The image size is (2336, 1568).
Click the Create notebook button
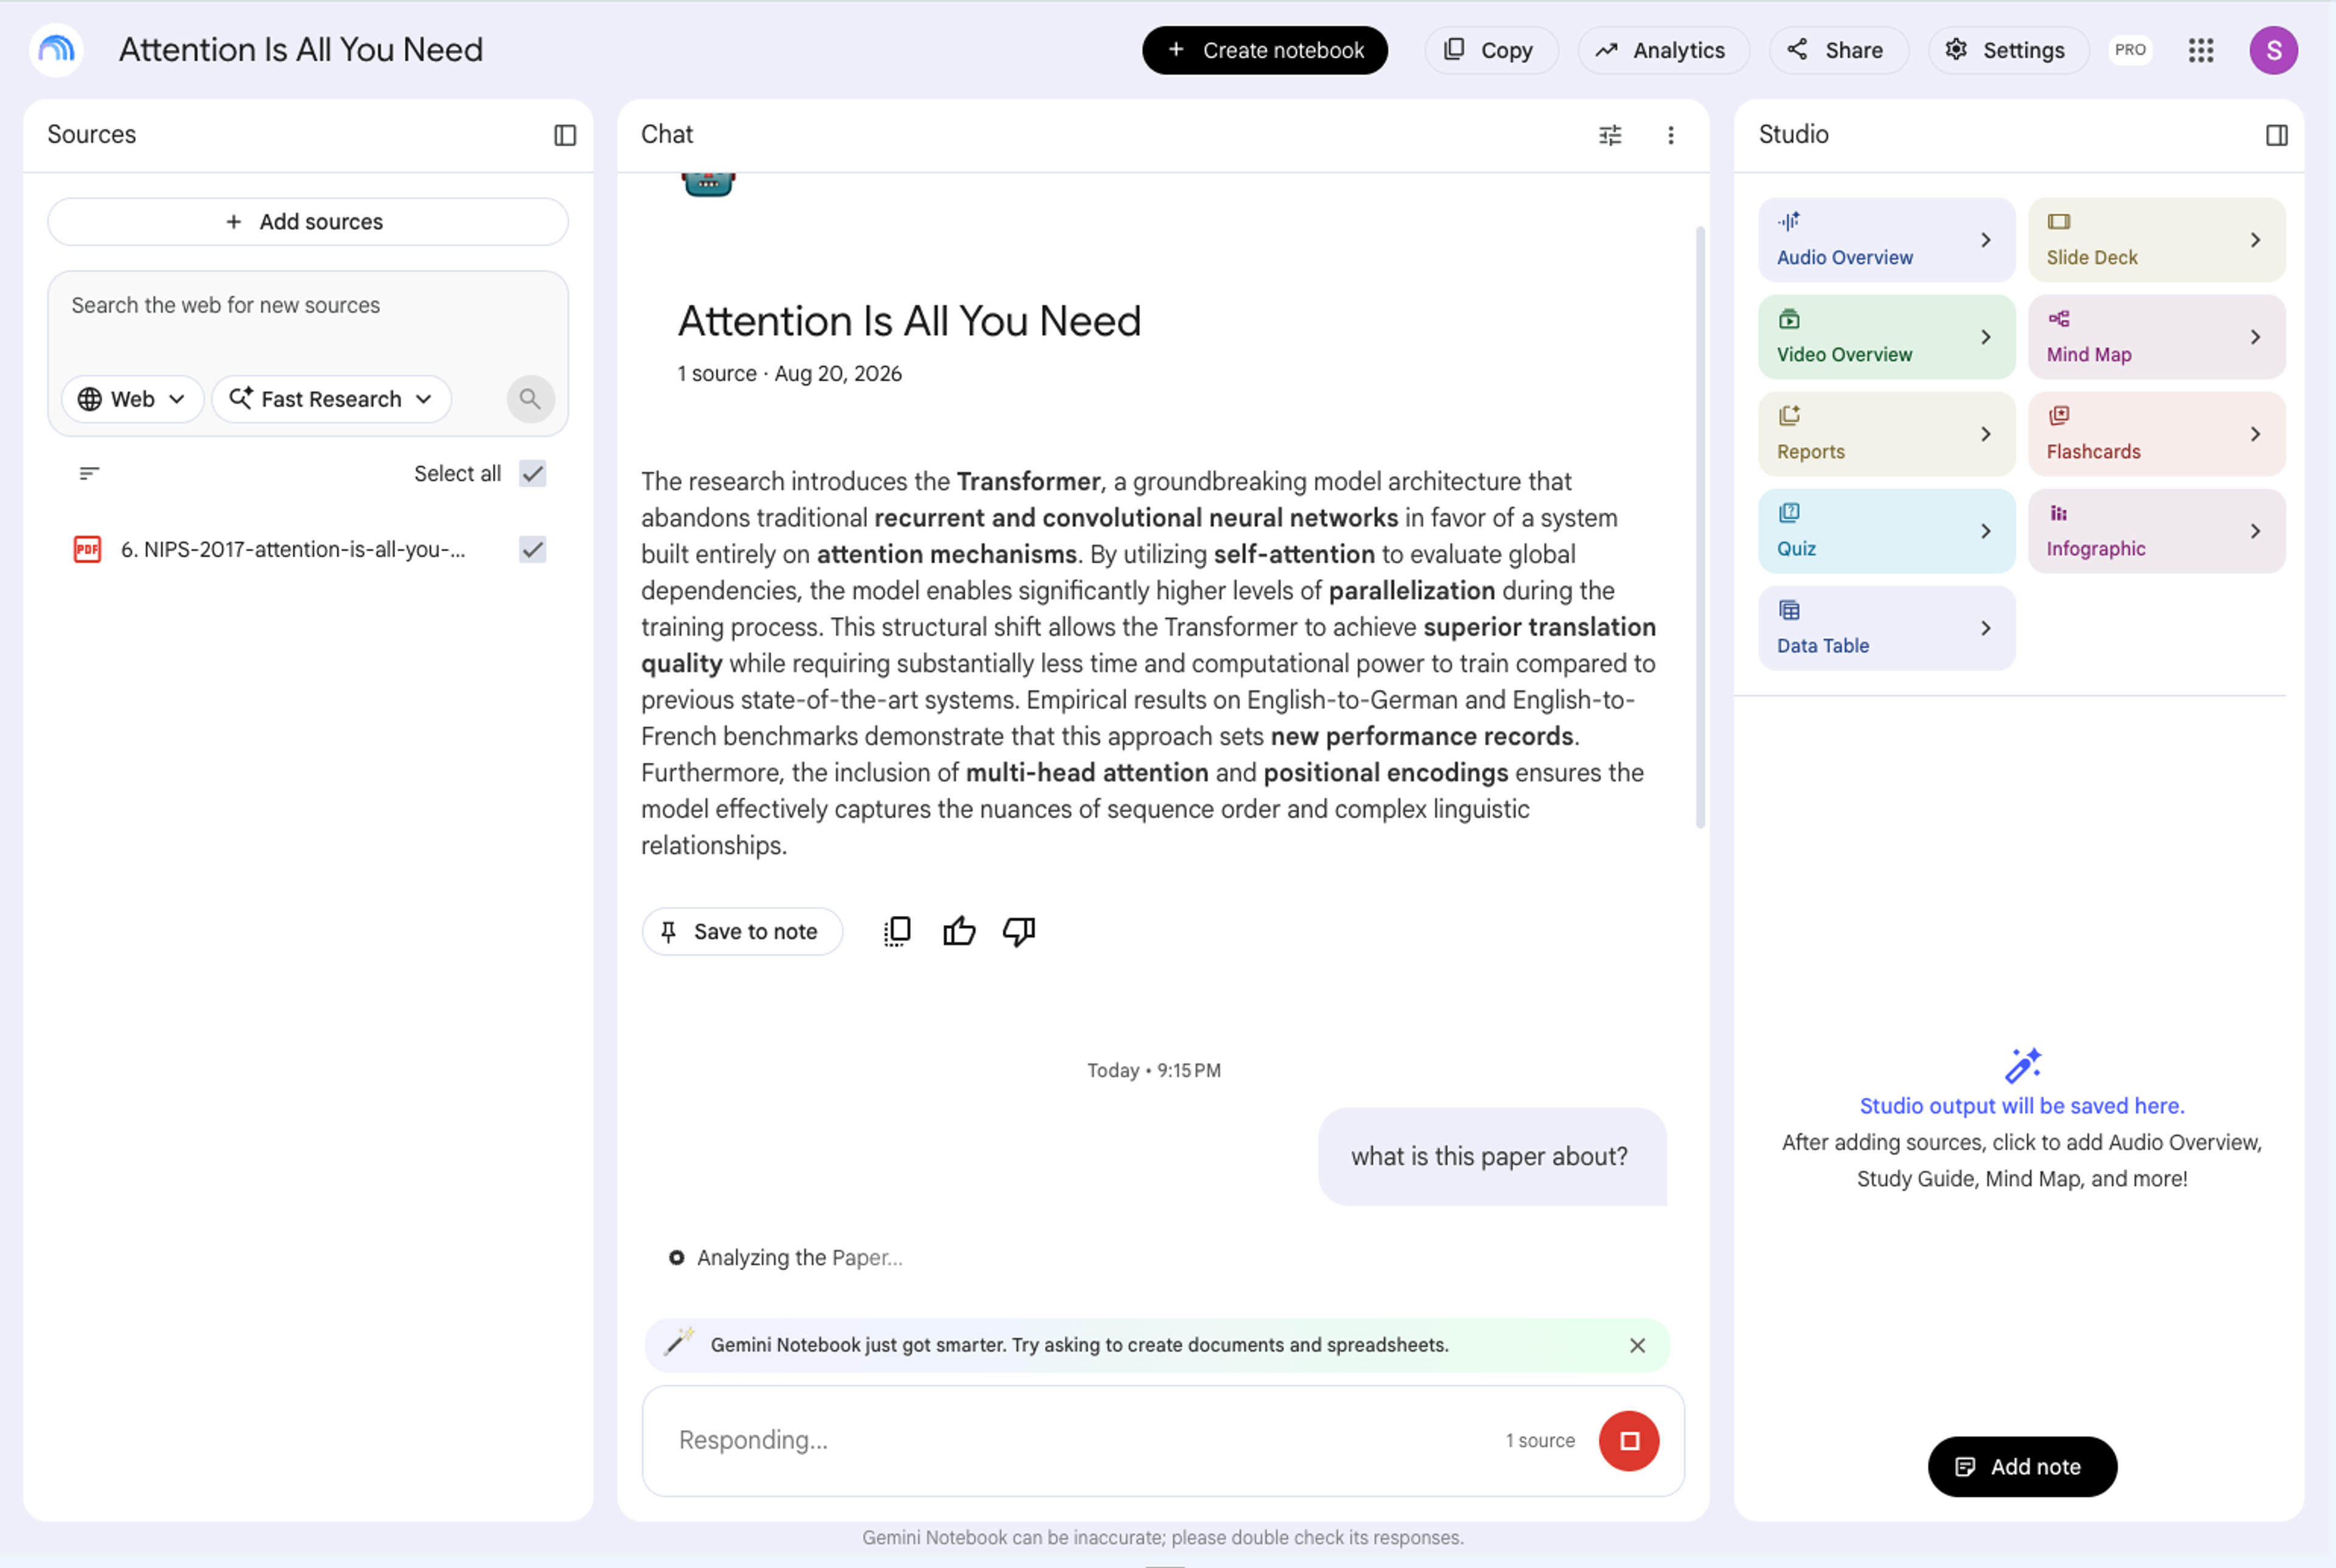[1264, 50]
